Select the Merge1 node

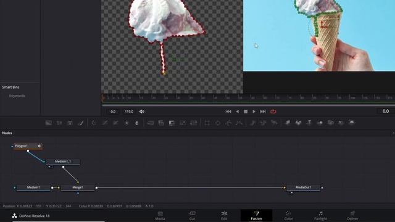tap(78, 187)
